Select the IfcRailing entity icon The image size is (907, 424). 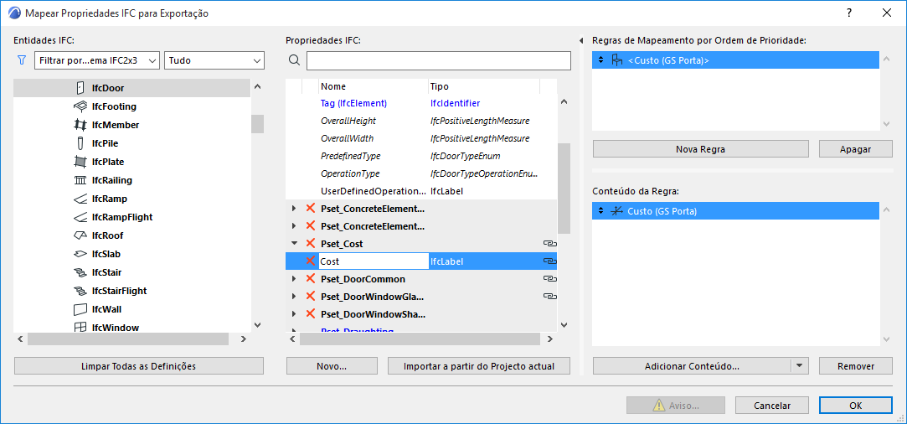coord(80,180)
